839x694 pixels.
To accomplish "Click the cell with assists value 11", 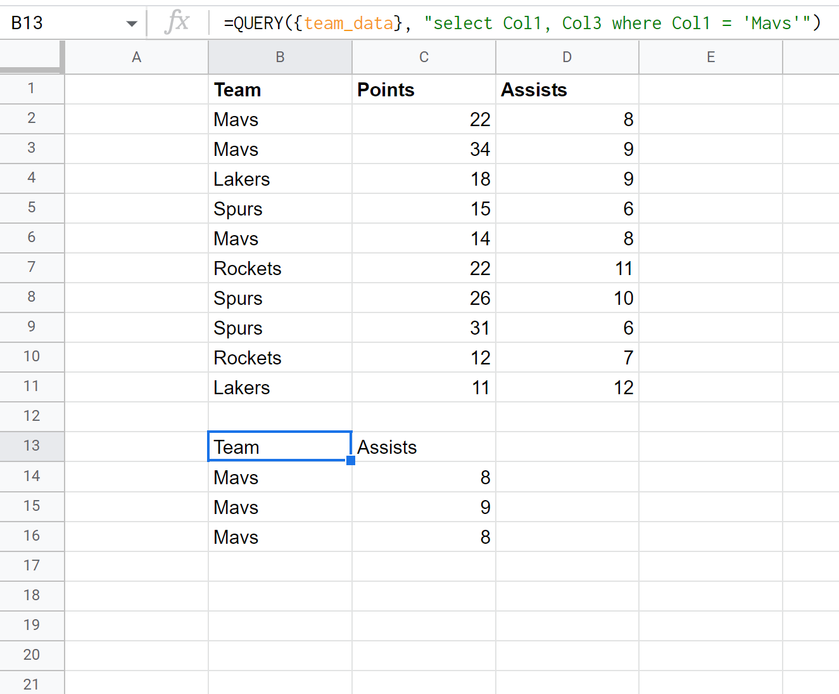I will tap(567, 268).
